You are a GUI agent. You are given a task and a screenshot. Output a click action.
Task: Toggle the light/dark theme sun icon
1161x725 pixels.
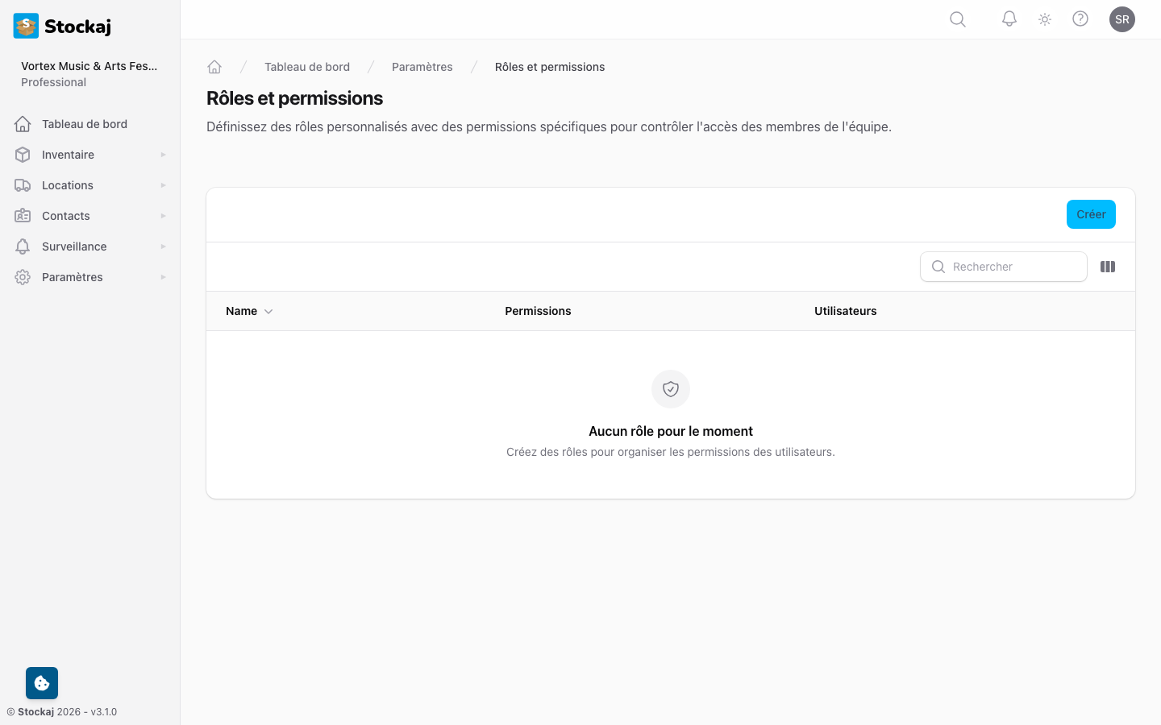(1044, 19)
